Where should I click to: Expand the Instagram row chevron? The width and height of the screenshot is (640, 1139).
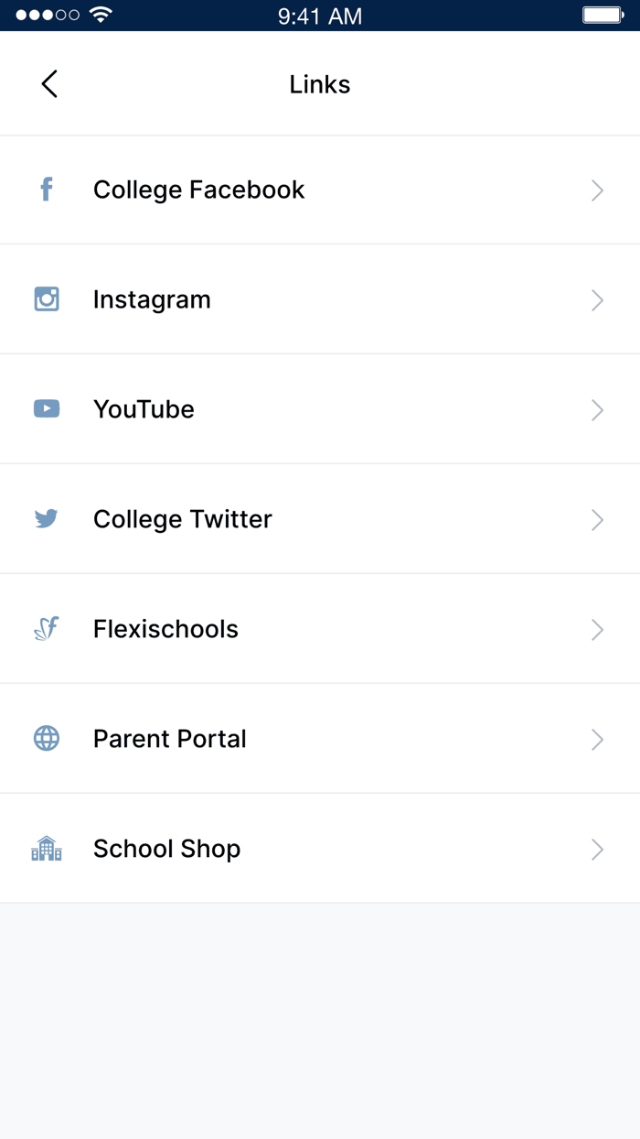pyautogui.click(x=597, y=299)
